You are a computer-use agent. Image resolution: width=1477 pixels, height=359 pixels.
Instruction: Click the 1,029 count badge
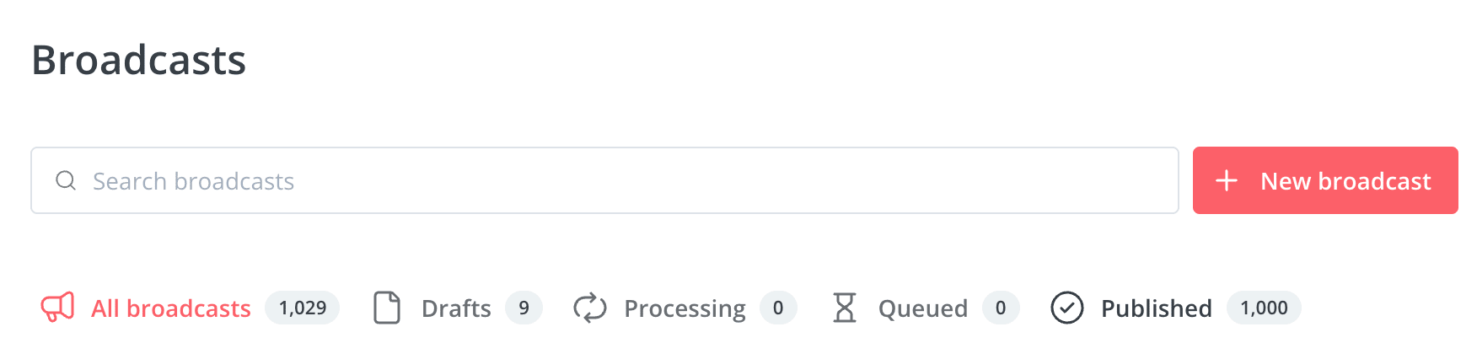pos(303,308)
